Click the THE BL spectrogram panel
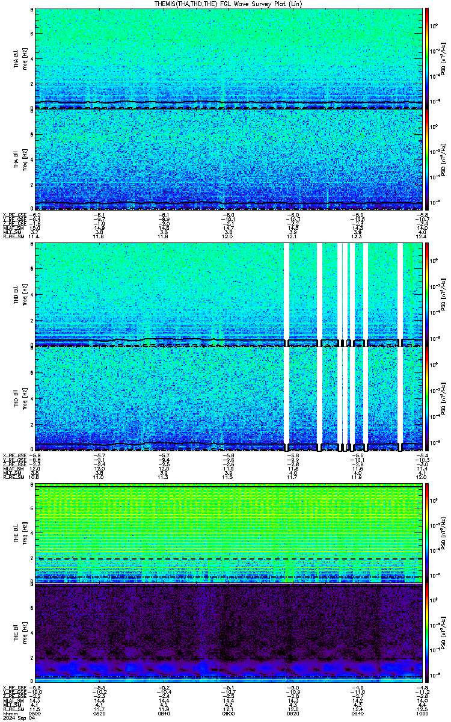 [x=229, y=533]
